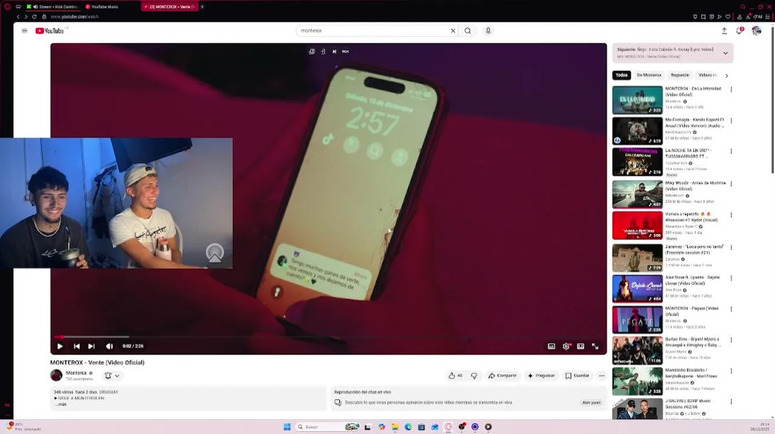Enter fullscreen mode
The height and width of the screenshot is (434, 775).
coord(595,346)
